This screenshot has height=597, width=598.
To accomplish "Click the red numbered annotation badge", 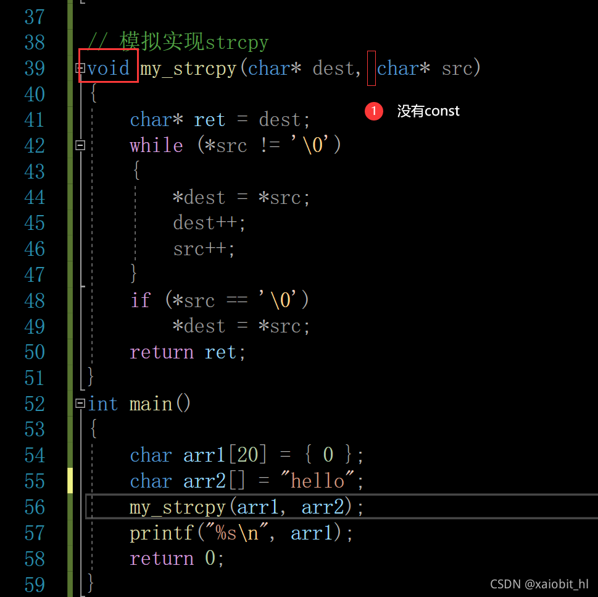I will [374, 111].
